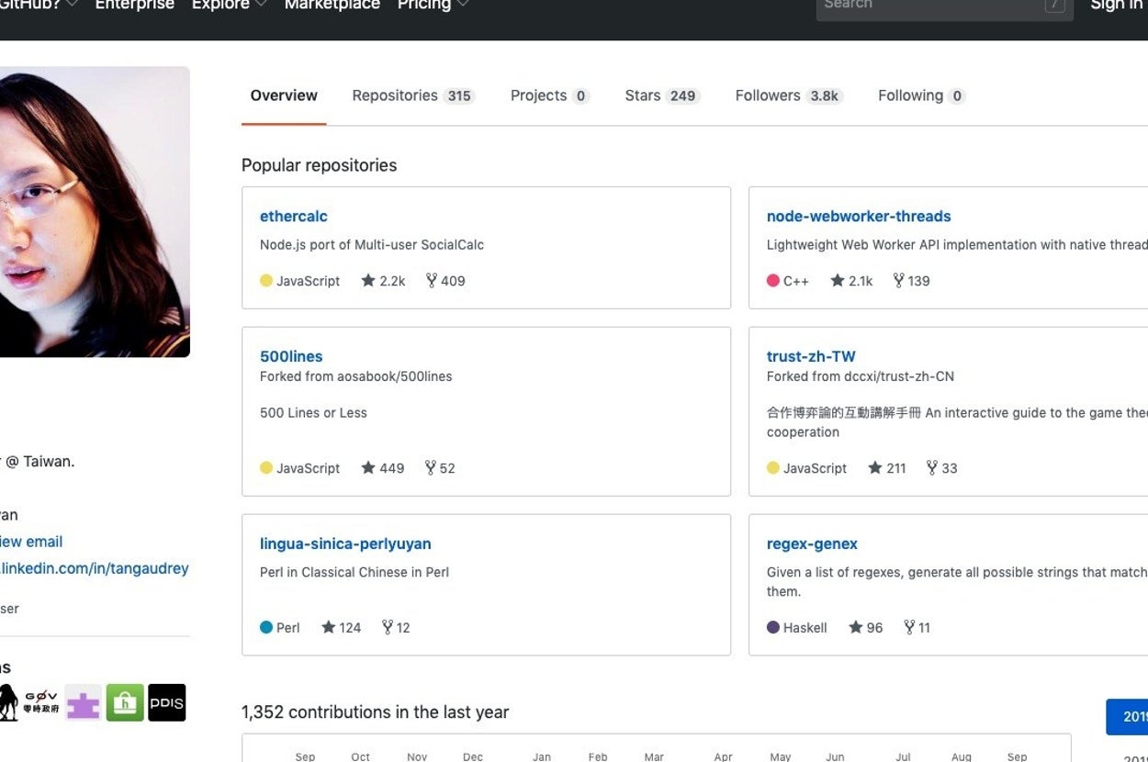
Task: Open the Explore dropdown menu
Action: [x=229, y=5]
